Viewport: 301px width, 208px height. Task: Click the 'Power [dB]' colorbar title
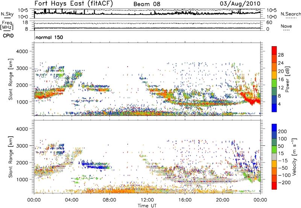click(x=287, y=79)
